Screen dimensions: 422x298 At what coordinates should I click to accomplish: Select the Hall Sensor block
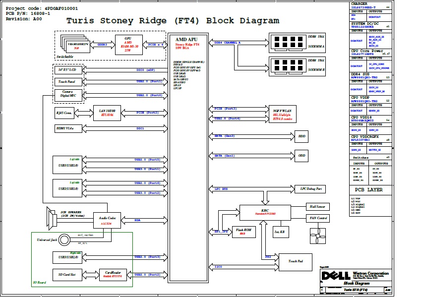coord(317,206)
